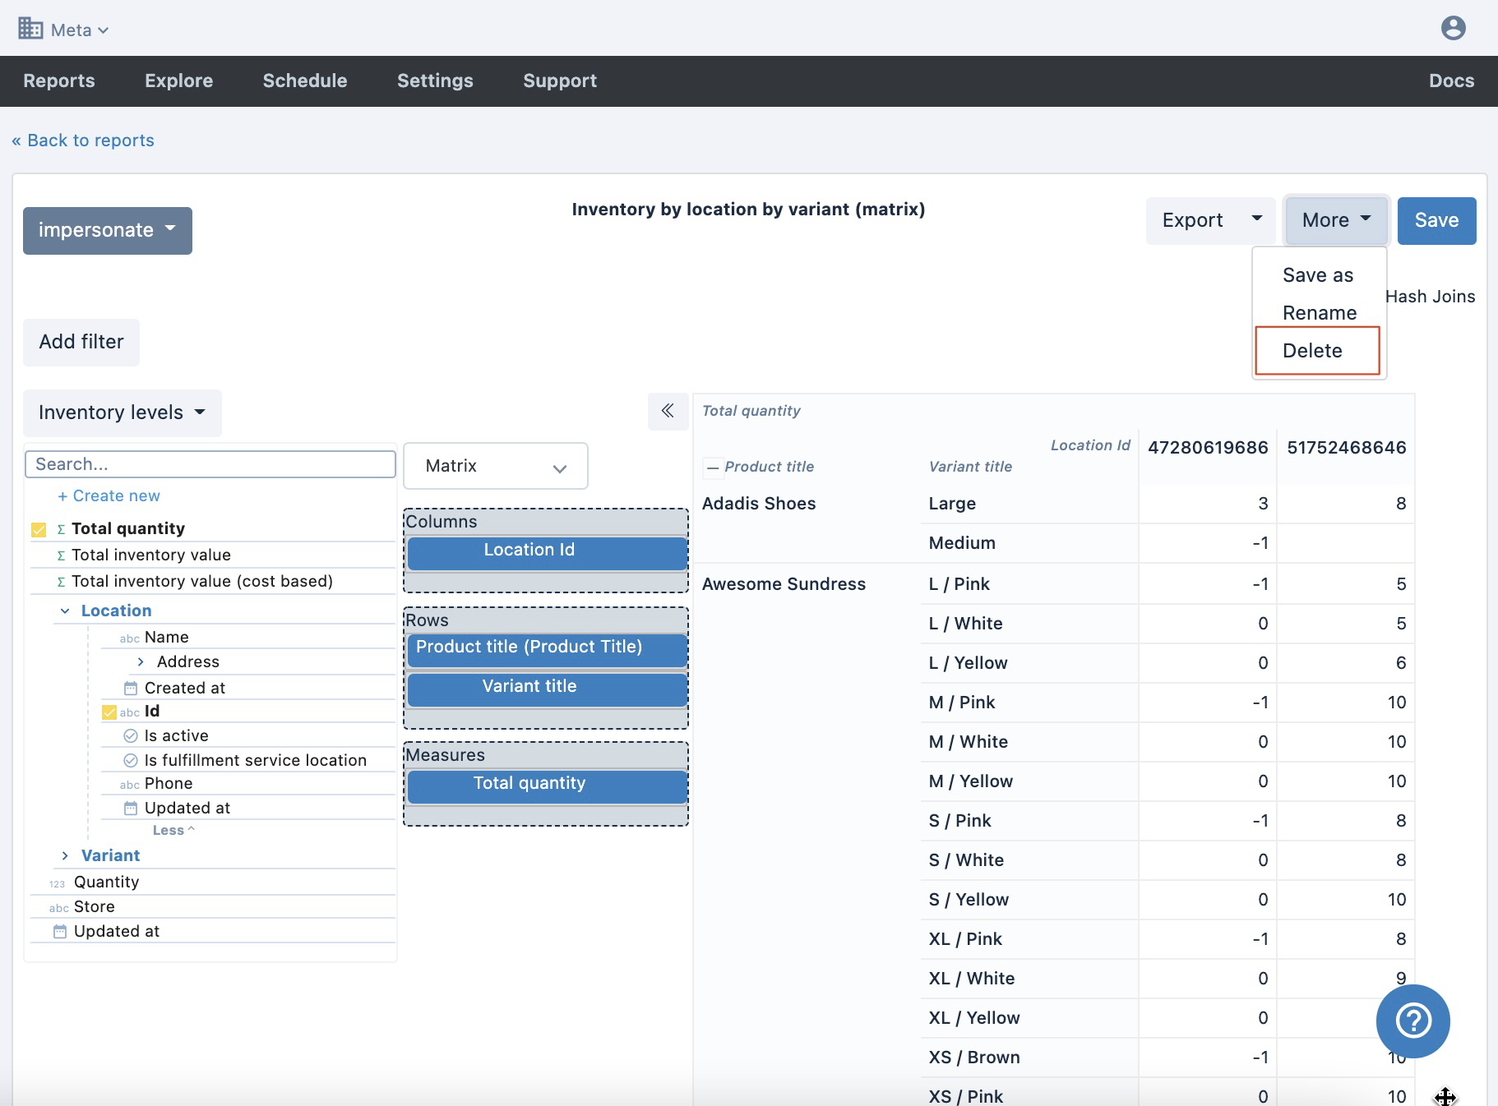Click the collapse icon beside Product title

[713, 468]
